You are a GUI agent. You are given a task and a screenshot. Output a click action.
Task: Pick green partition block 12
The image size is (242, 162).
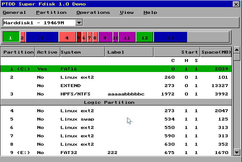pyautogui.click(x=144, y=37)
